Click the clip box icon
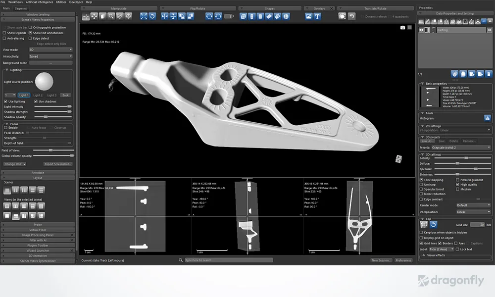This screenshot has width=495, height=297. point(424,224)
